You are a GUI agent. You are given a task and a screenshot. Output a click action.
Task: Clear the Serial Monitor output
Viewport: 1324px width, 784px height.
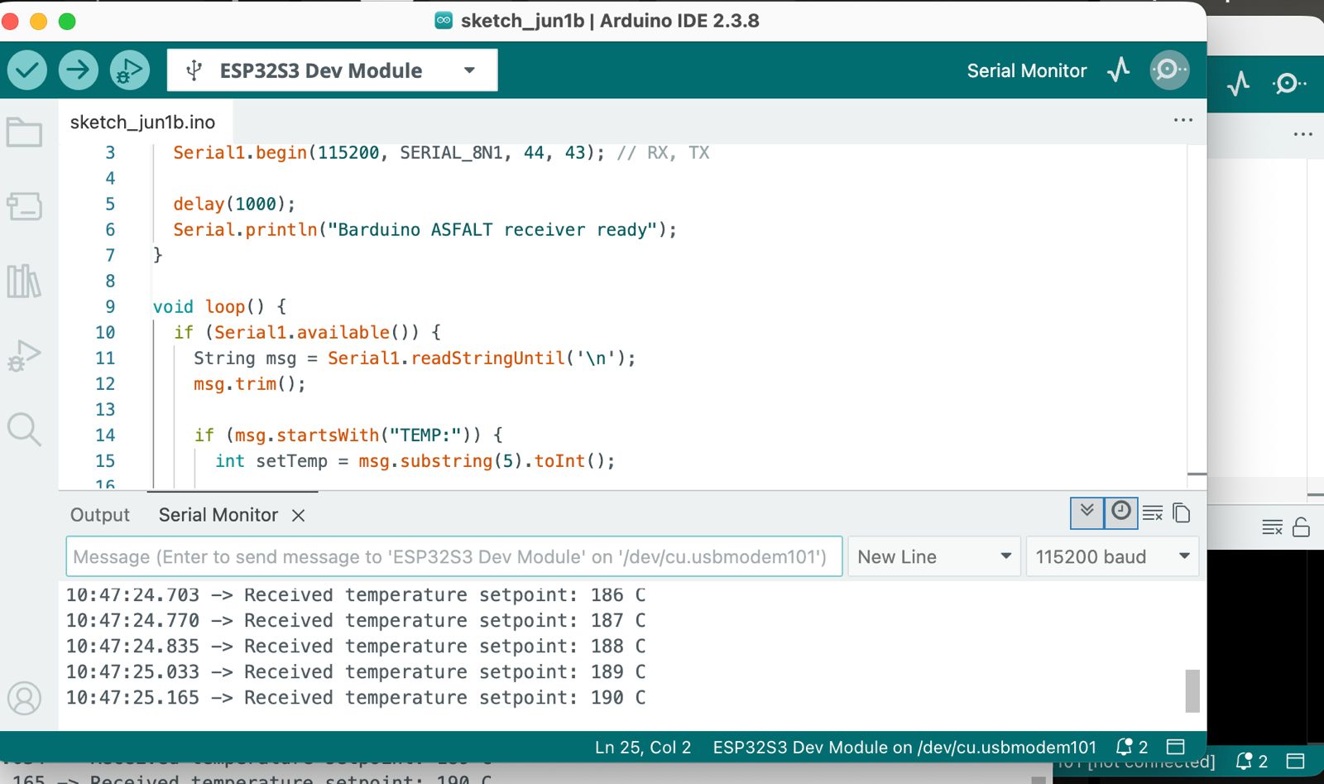pyautogui.click(x=1153, y=513)
